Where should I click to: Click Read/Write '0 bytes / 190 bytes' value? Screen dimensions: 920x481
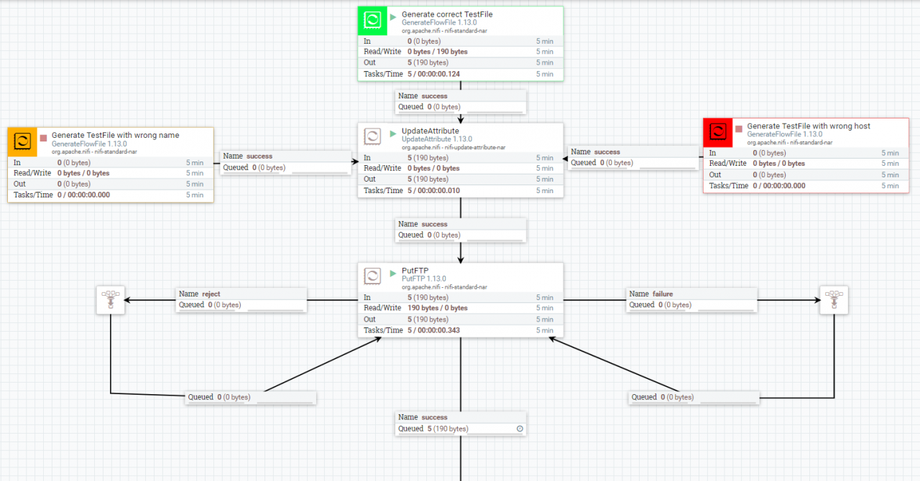tap(438, 52)
